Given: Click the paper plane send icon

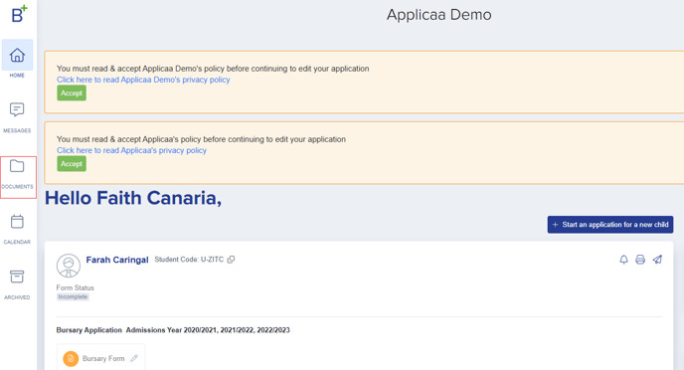Looking at the screenshot, I should tap(657, 260).
